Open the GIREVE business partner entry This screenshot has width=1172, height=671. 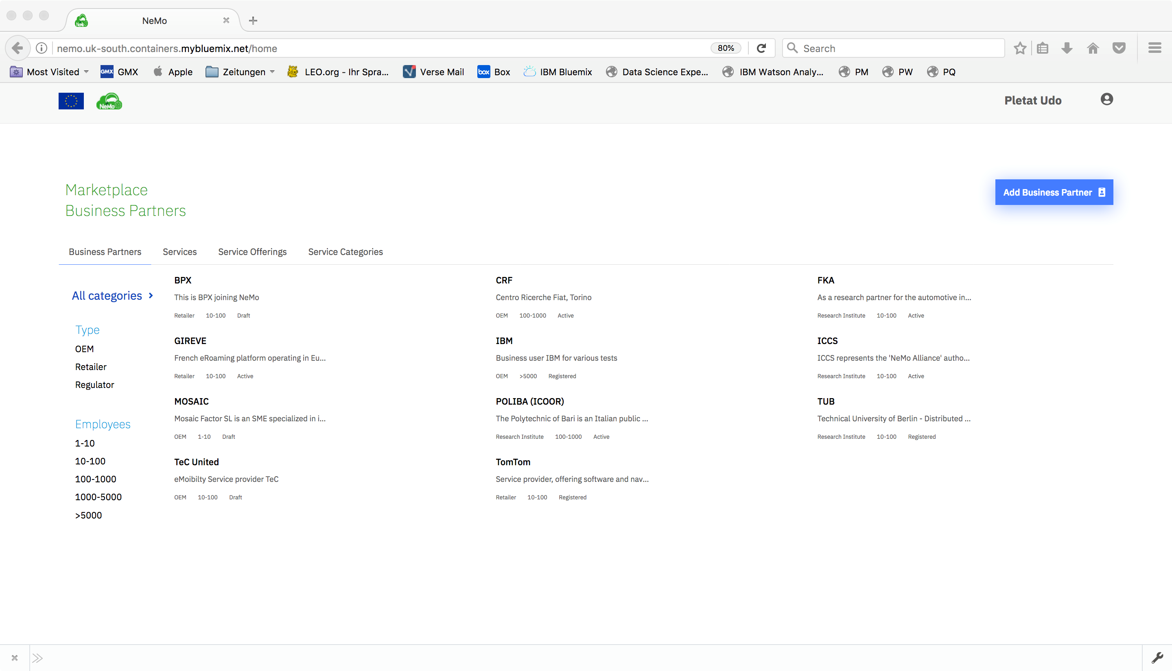[190, 340]
